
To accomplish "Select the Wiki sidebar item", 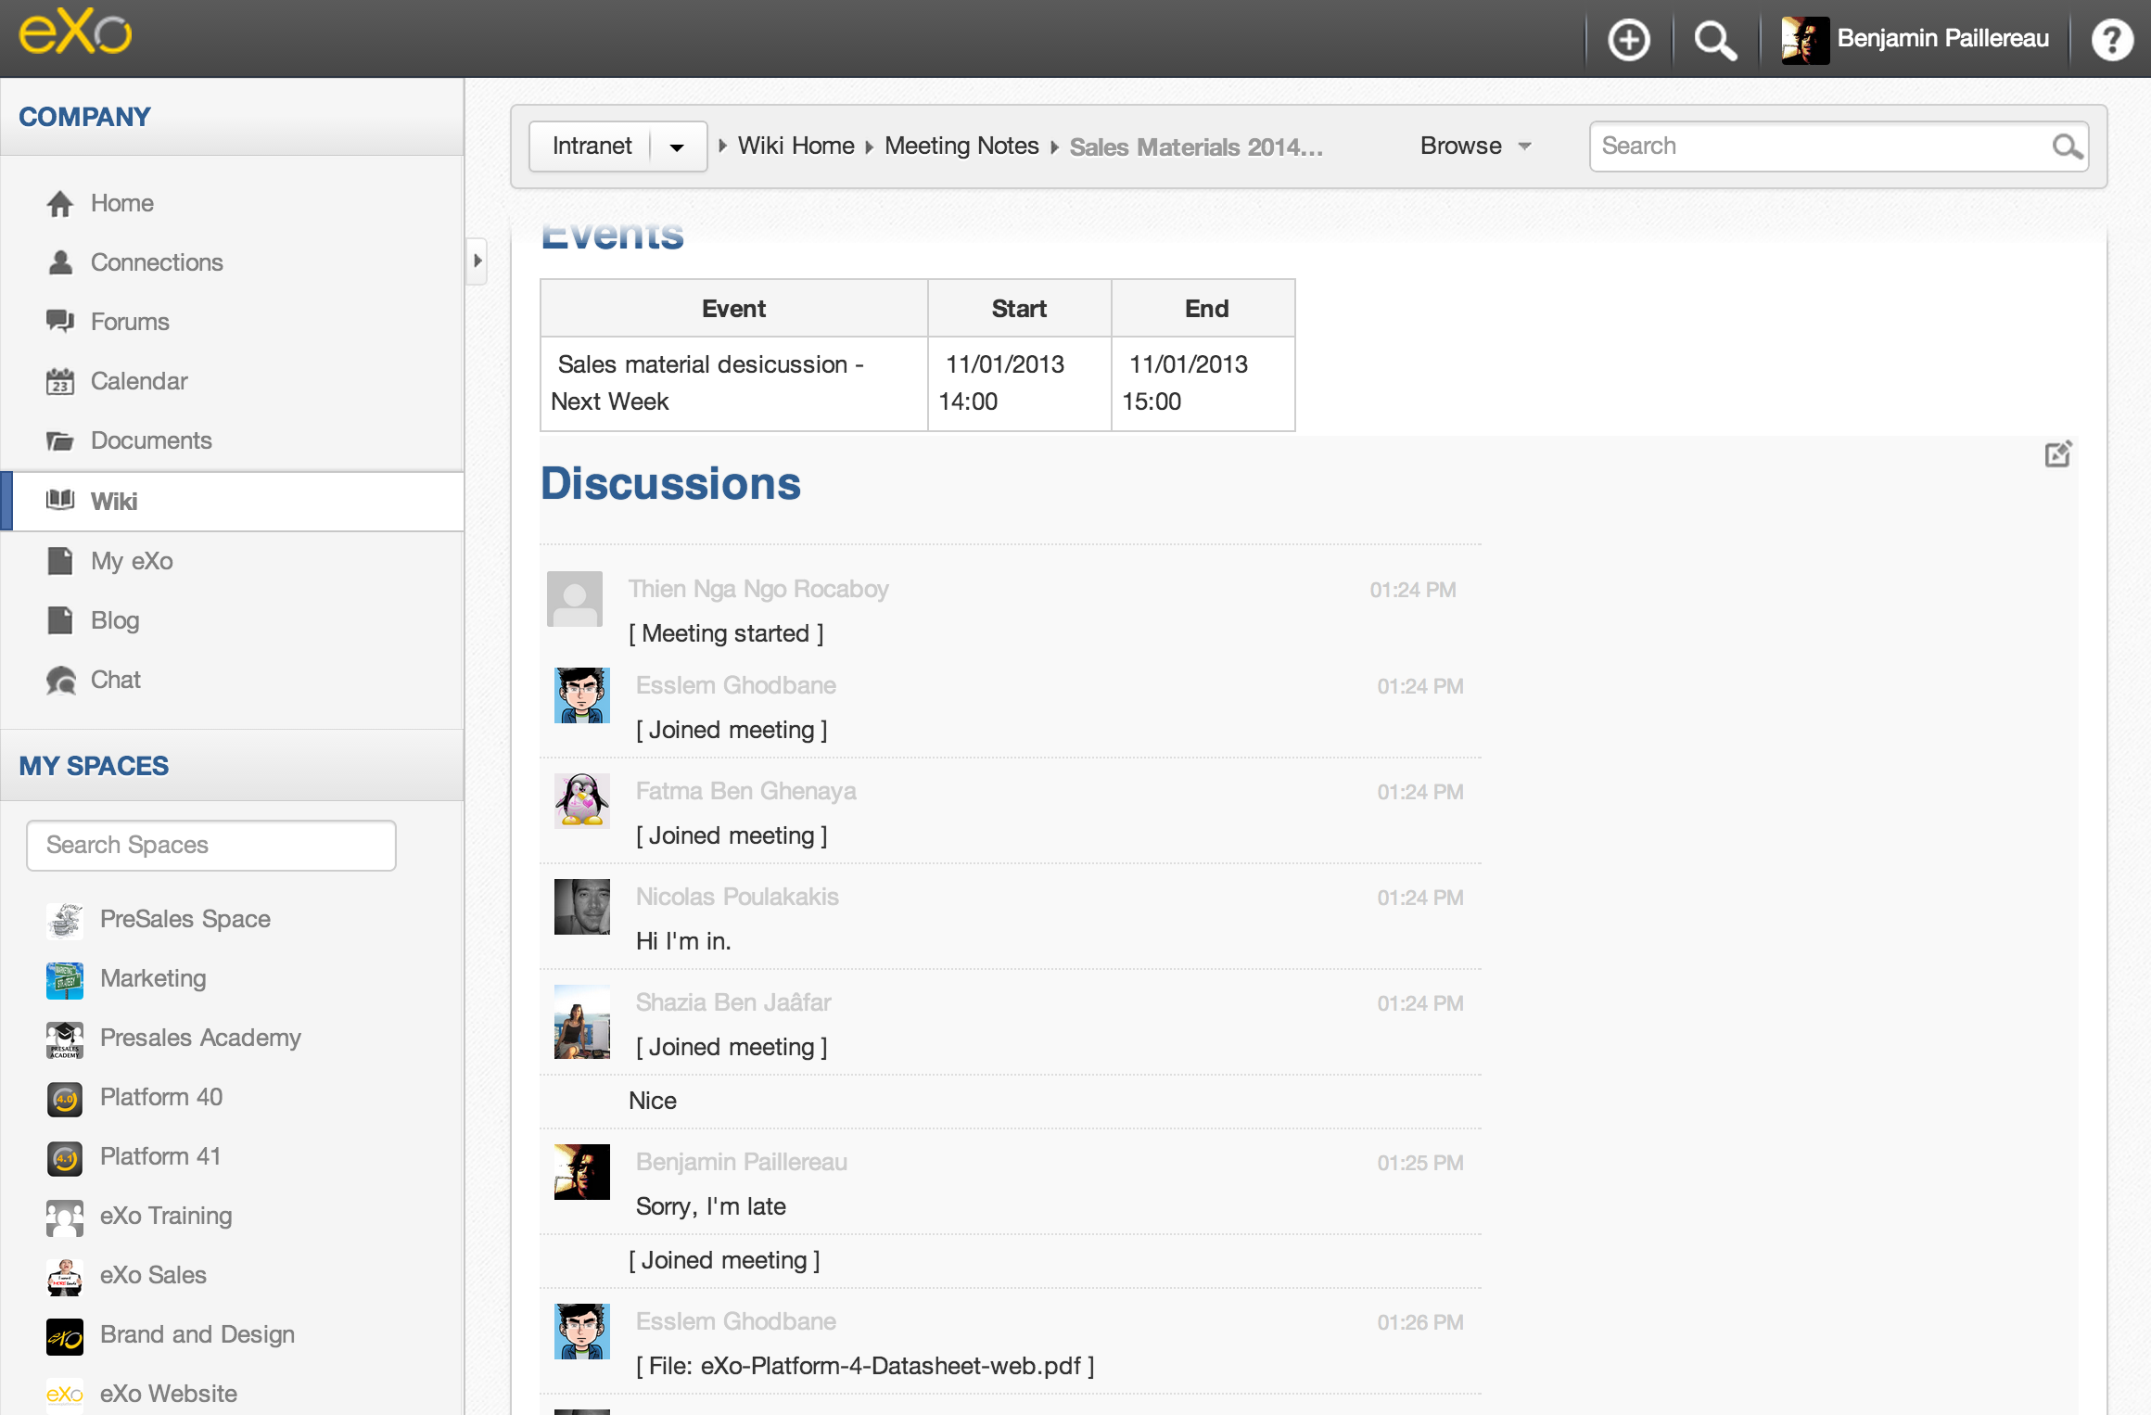I will (x=232, y=501).
